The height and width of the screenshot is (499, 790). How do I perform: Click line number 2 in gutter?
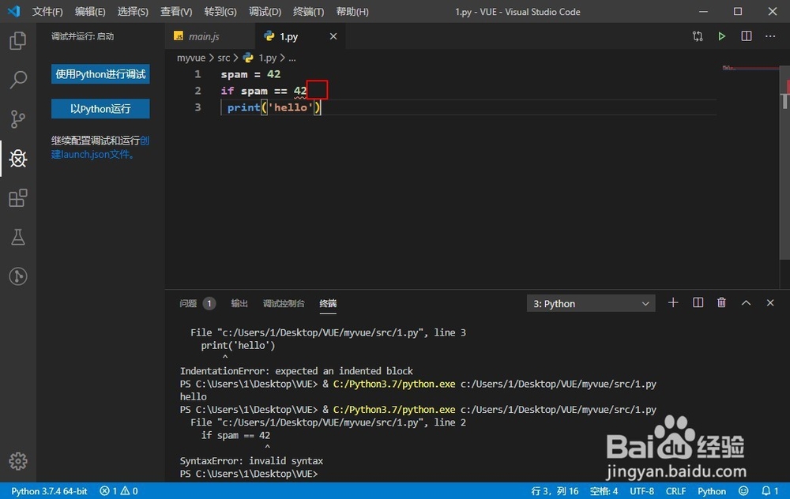coord(197,91)
